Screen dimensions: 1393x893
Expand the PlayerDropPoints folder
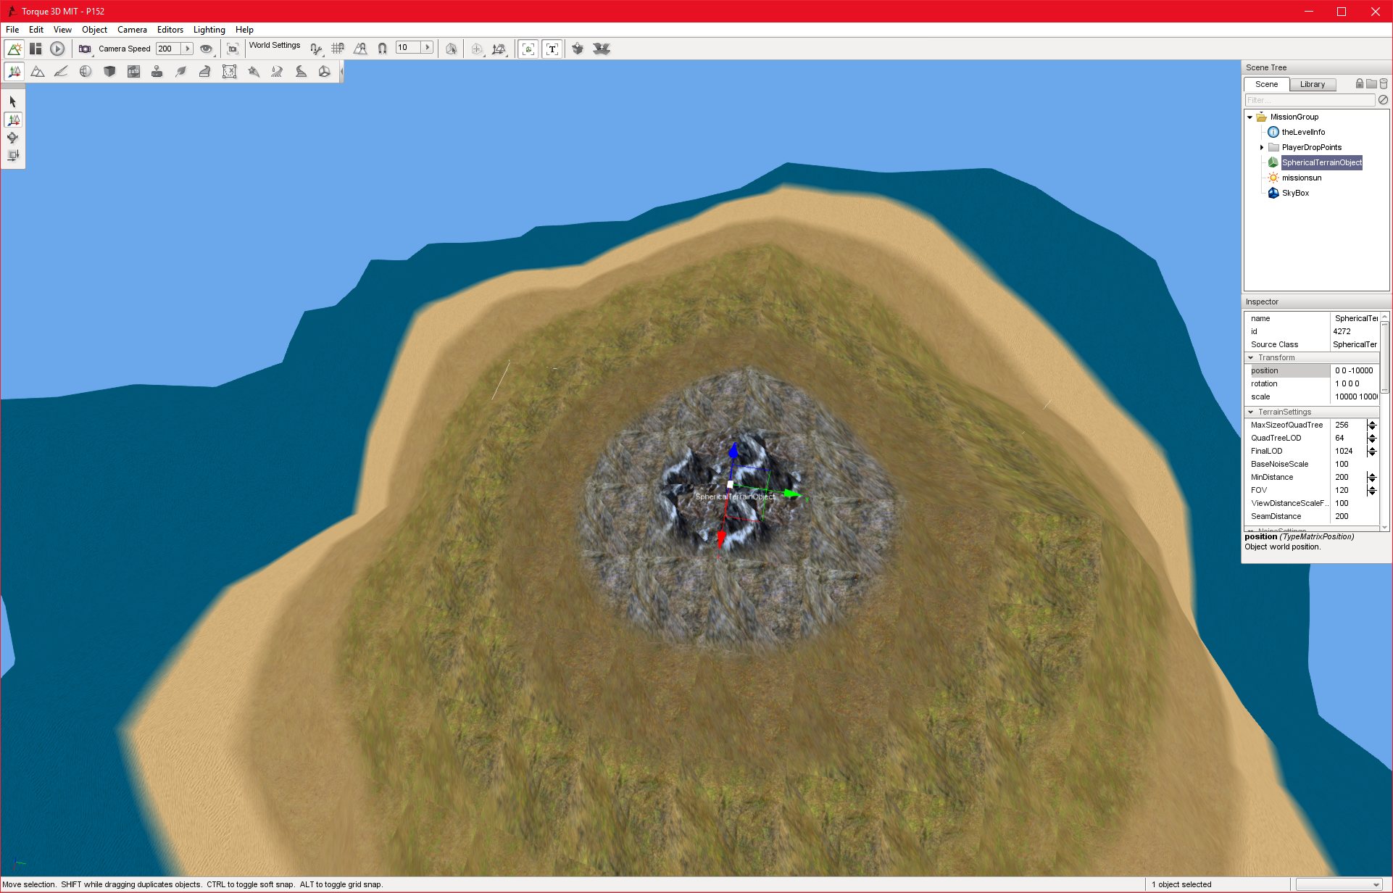click(x=1262, y=147)
